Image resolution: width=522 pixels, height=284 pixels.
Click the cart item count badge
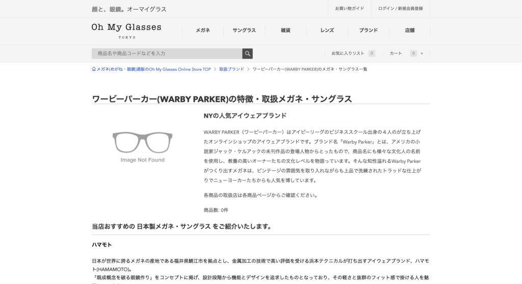[x=413, y=53]
